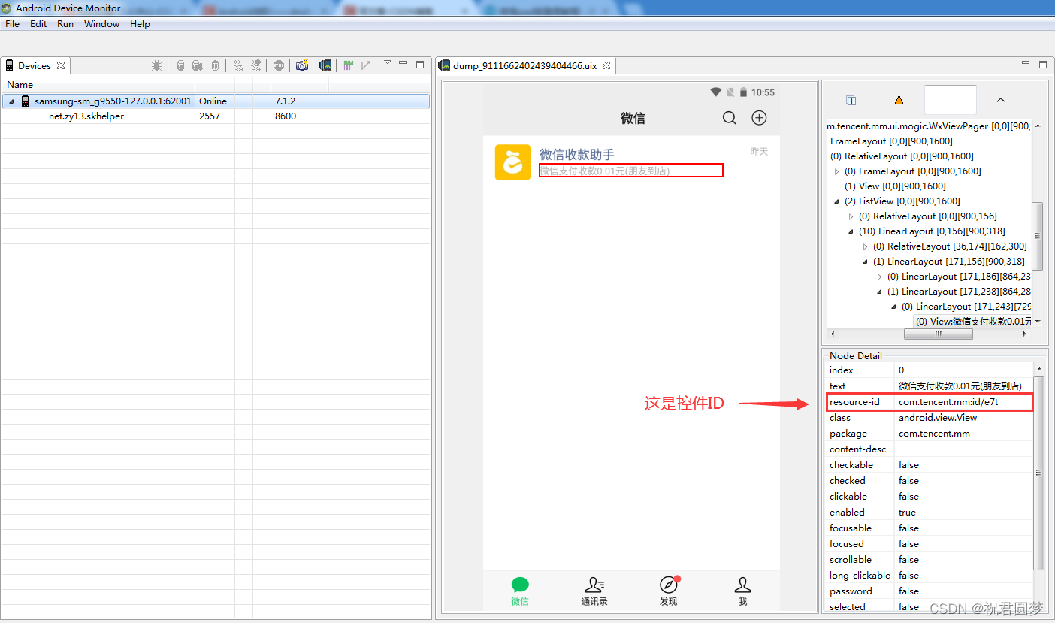
Task: Click the Node Detail vertical scrollbar
Action: (x=1039, y=472)
